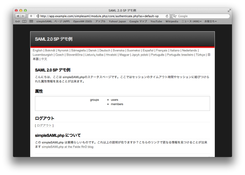
Task: Click the users attribute value
Action: click(x=115, y=100)
